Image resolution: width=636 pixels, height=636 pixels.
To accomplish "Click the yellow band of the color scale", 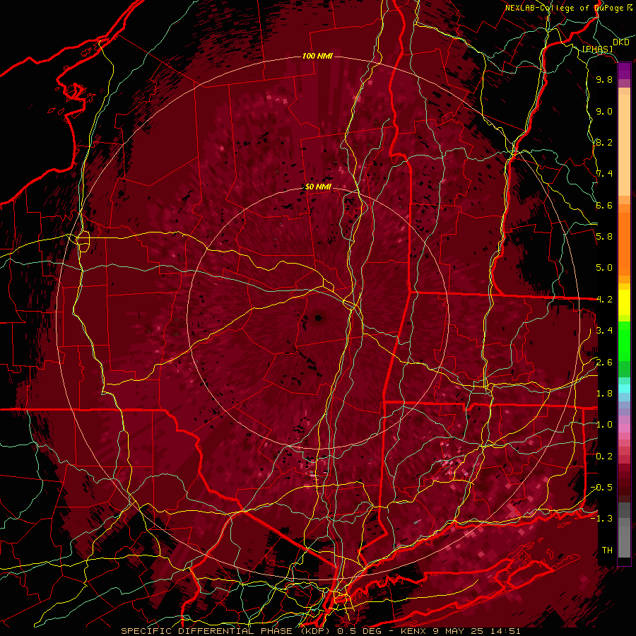I will [x=624, y=302].
